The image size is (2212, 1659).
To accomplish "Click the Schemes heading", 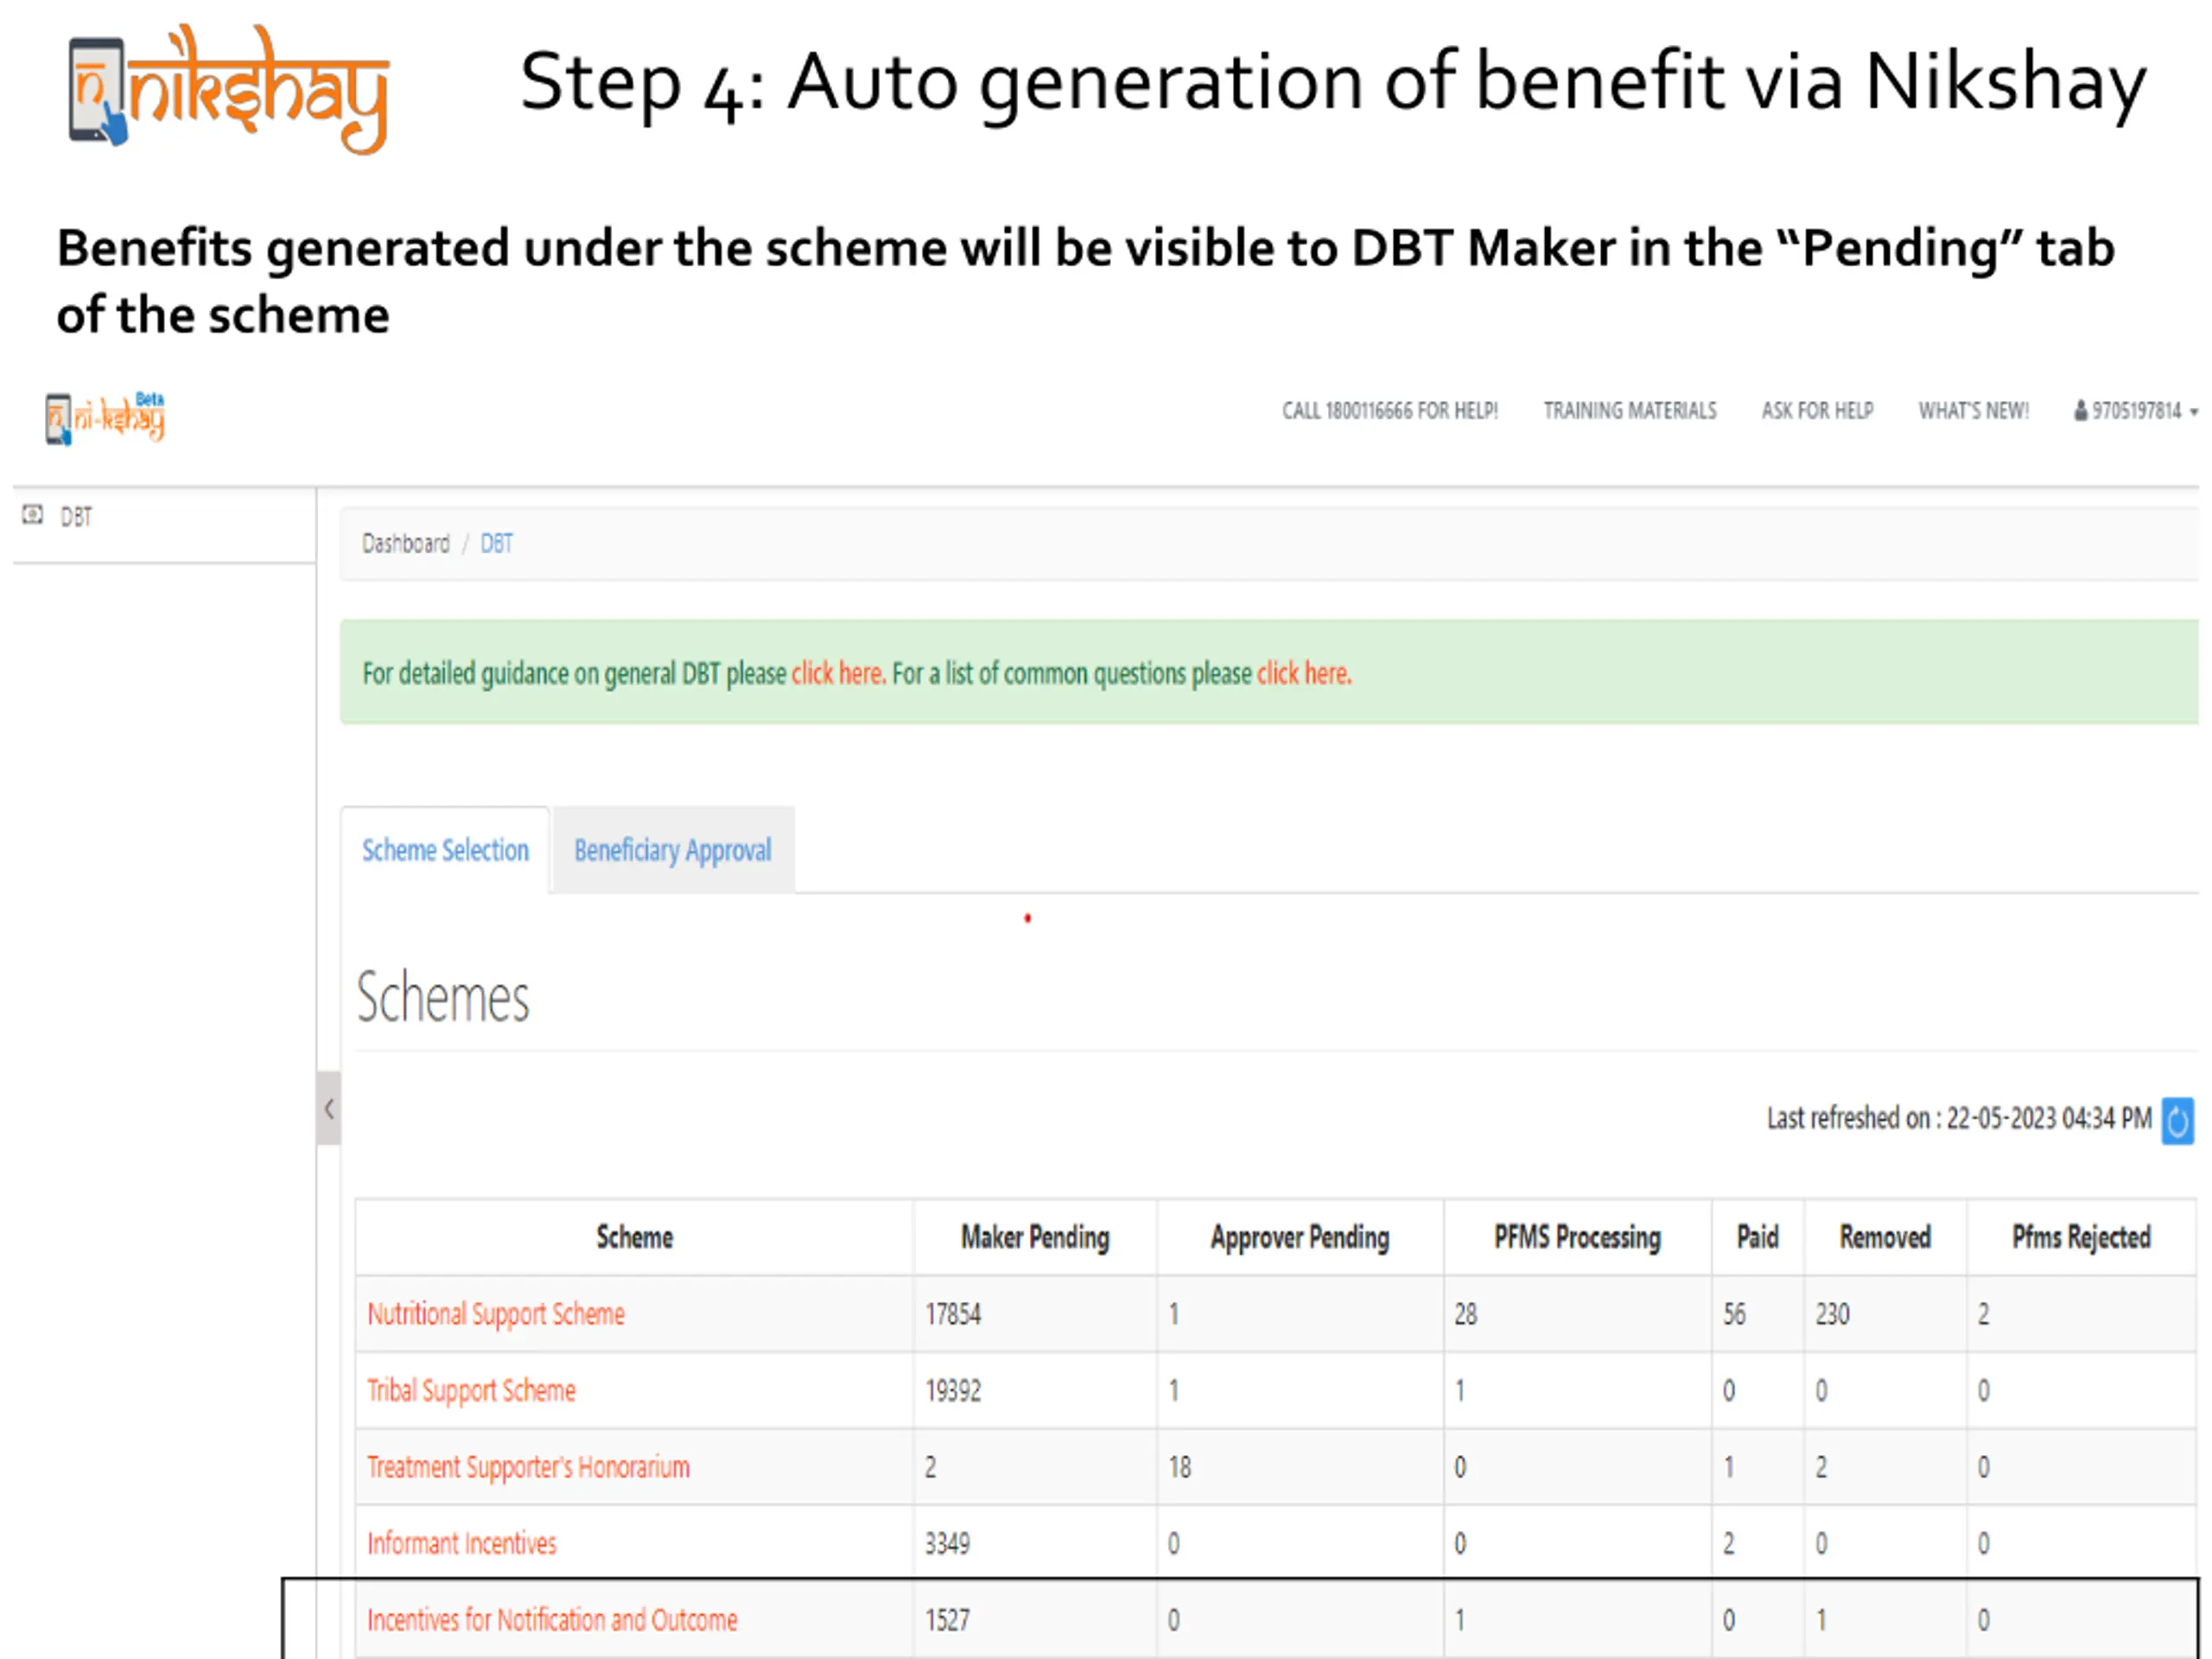I will [443, 998].
